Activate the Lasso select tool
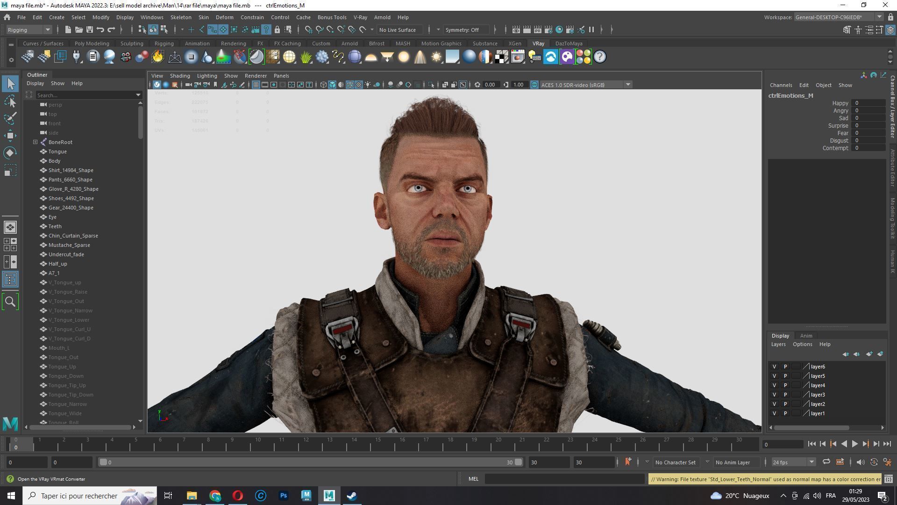This screenshot has height=505, width=897. [x=10, y=101]
